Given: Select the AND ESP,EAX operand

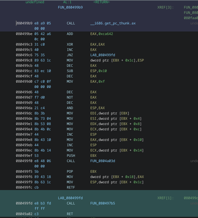Looking at the screenshot, I should coord(97,108).
